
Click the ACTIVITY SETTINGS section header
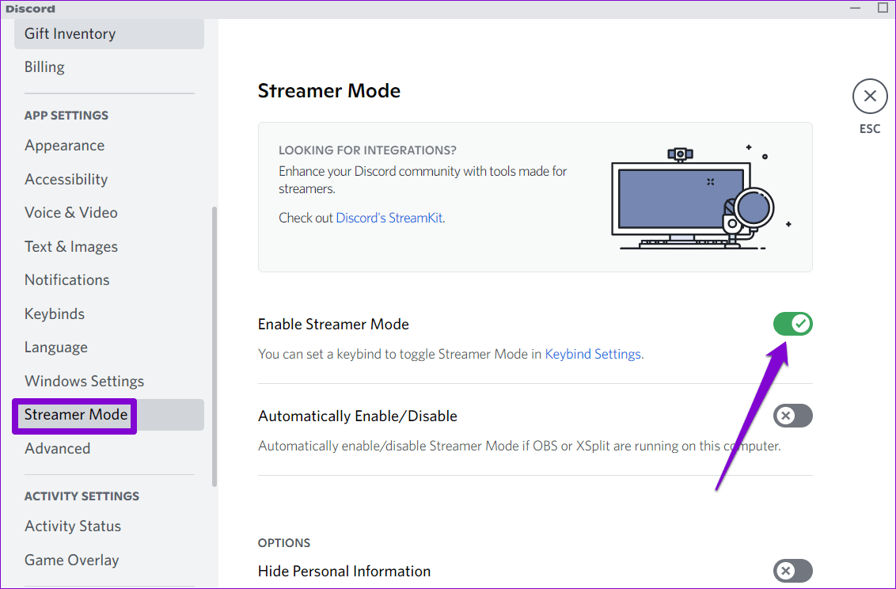82,496
